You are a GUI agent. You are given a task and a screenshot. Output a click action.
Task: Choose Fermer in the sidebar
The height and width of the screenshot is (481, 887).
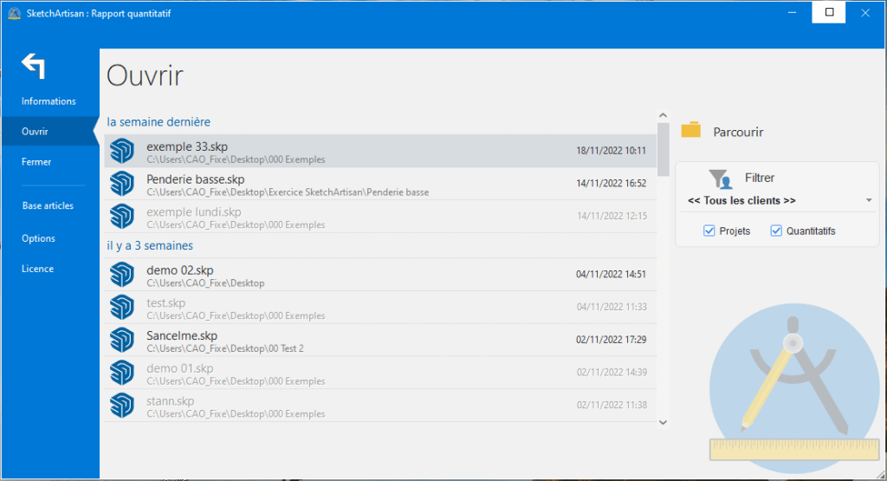[x=36, y=162]
